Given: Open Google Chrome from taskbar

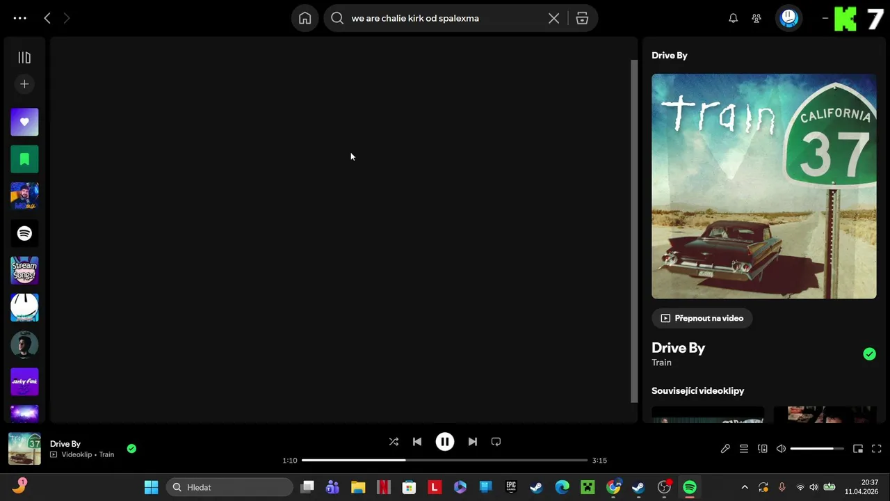Looking at the screenshot, I should [x=613, y=487].
